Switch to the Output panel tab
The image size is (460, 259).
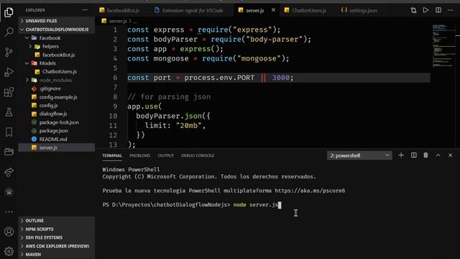point(166,155)
